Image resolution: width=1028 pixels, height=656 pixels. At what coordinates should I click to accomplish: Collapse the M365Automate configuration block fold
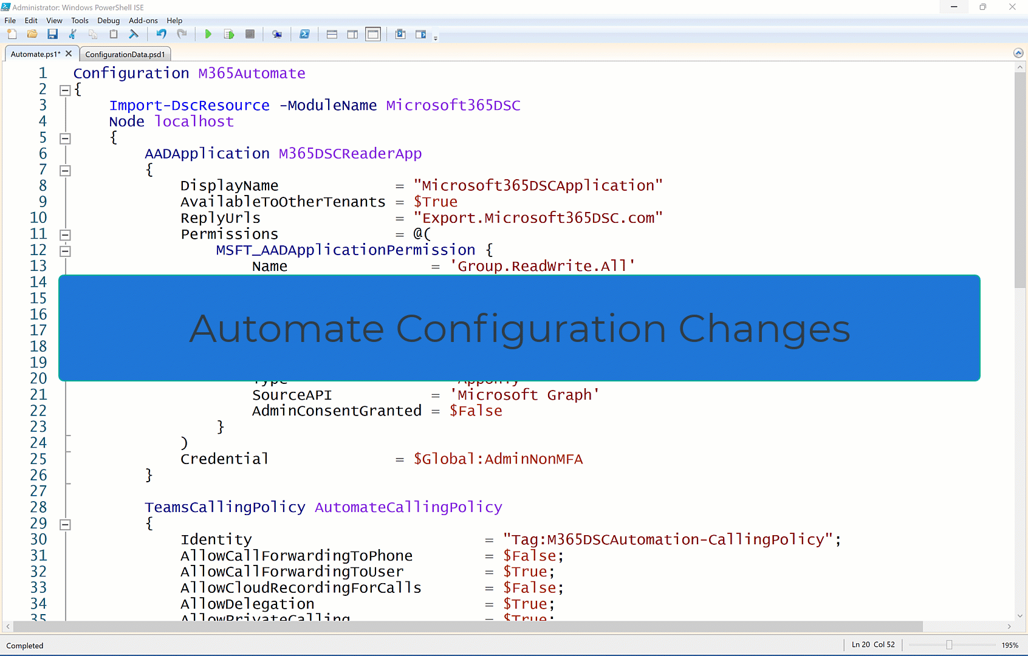pos(65,90)
